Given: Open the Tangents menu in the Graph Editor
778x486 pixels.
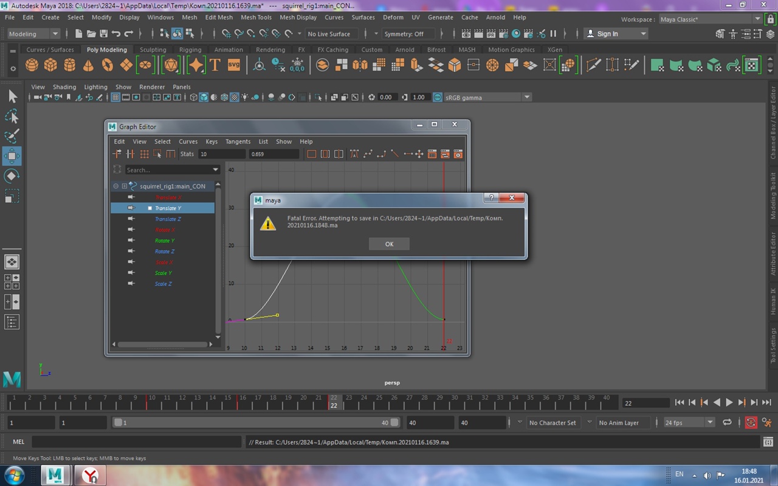Looking at the screenshot, I should tap(238, 142).
